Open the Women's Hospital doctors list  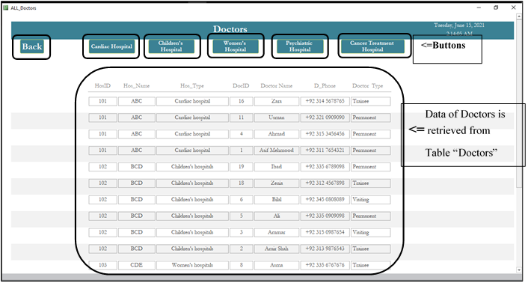click(x=235, y=46)
